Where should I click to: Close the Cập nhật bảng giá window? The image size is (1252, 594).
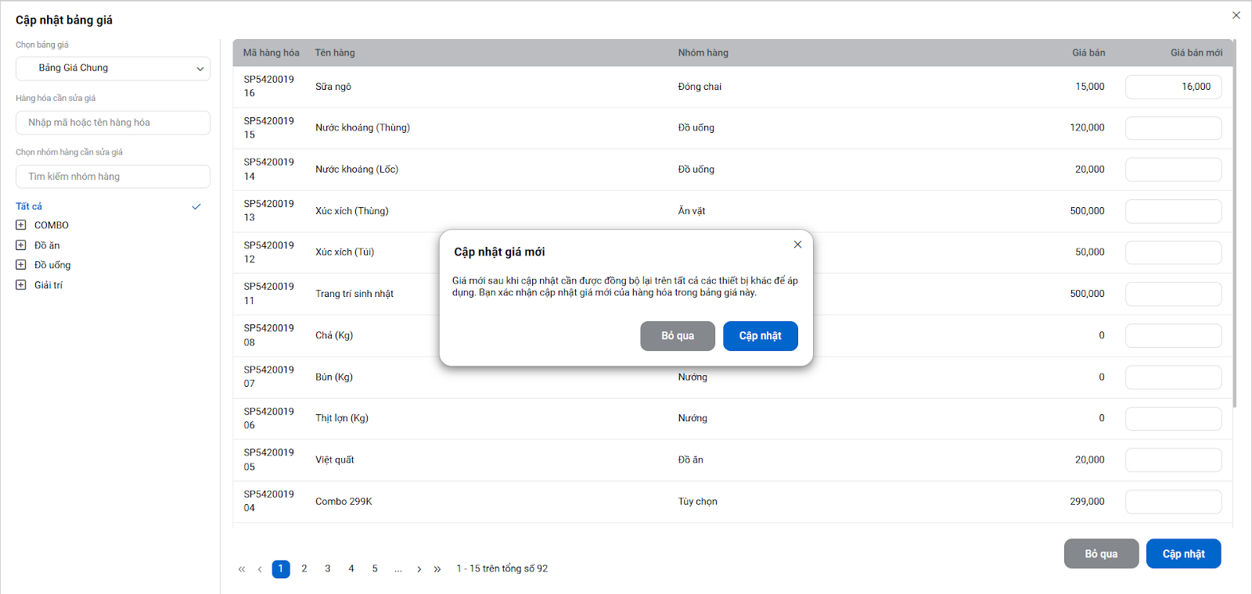click(x=1236, y=15)
